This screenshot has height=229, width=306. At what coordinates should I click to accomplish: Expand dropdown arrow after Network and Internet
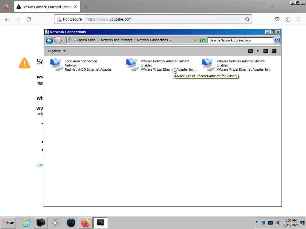pyautogui.click(x=135, y=40)
